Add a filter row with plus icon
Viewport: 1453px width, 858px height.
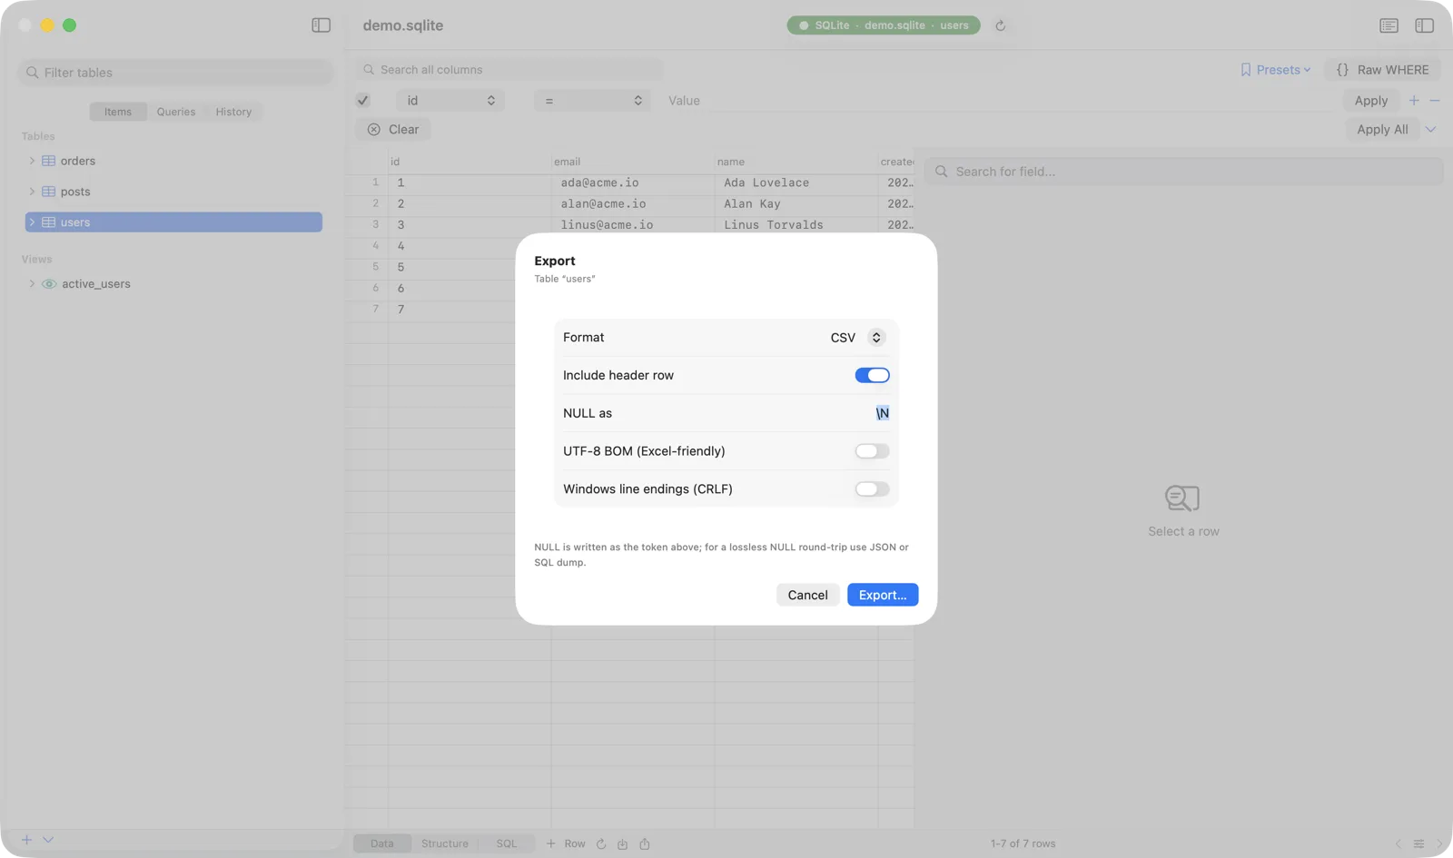1414,101
